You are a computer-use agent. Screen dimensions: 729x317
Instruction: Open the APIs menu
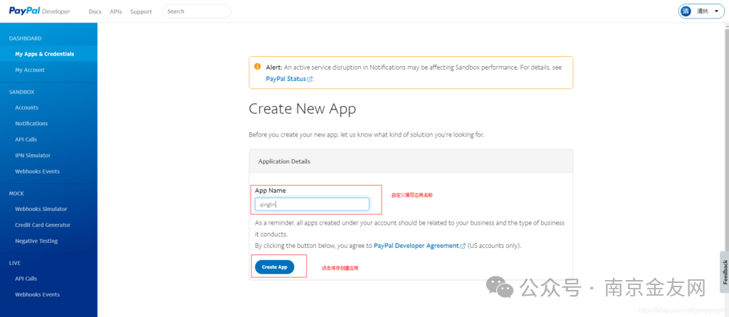pyautogui.click(x=115, y=12)
